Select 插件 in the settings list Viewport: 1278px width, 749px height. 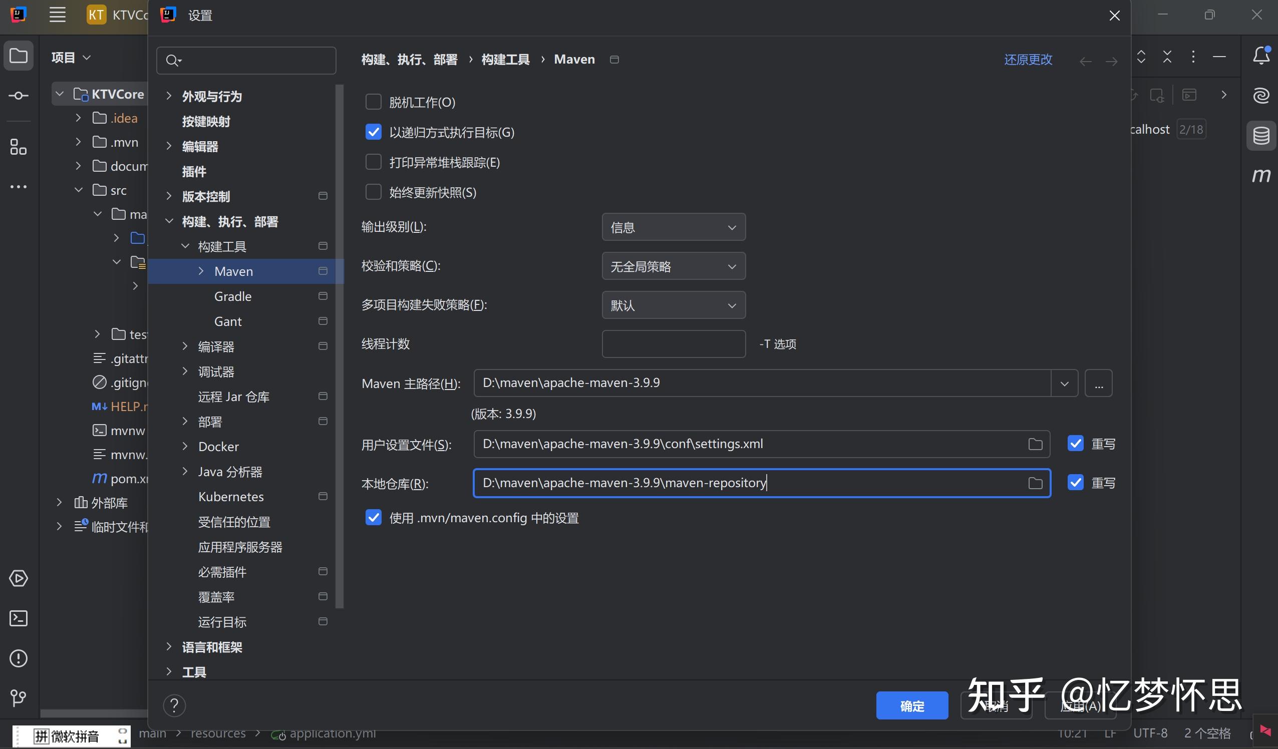pyautogui.click(x=194, y=171)
